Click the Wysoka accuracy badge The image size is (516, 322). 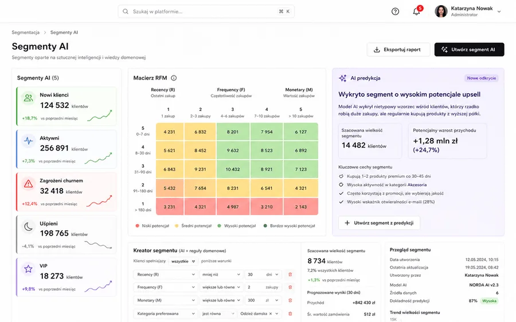click(x=489, y=301)
